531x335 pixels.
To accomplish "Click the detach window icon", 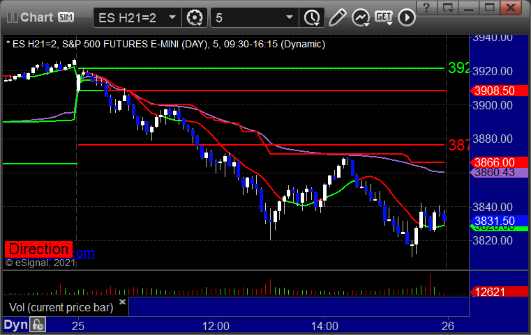I will (x=448, y=8).
